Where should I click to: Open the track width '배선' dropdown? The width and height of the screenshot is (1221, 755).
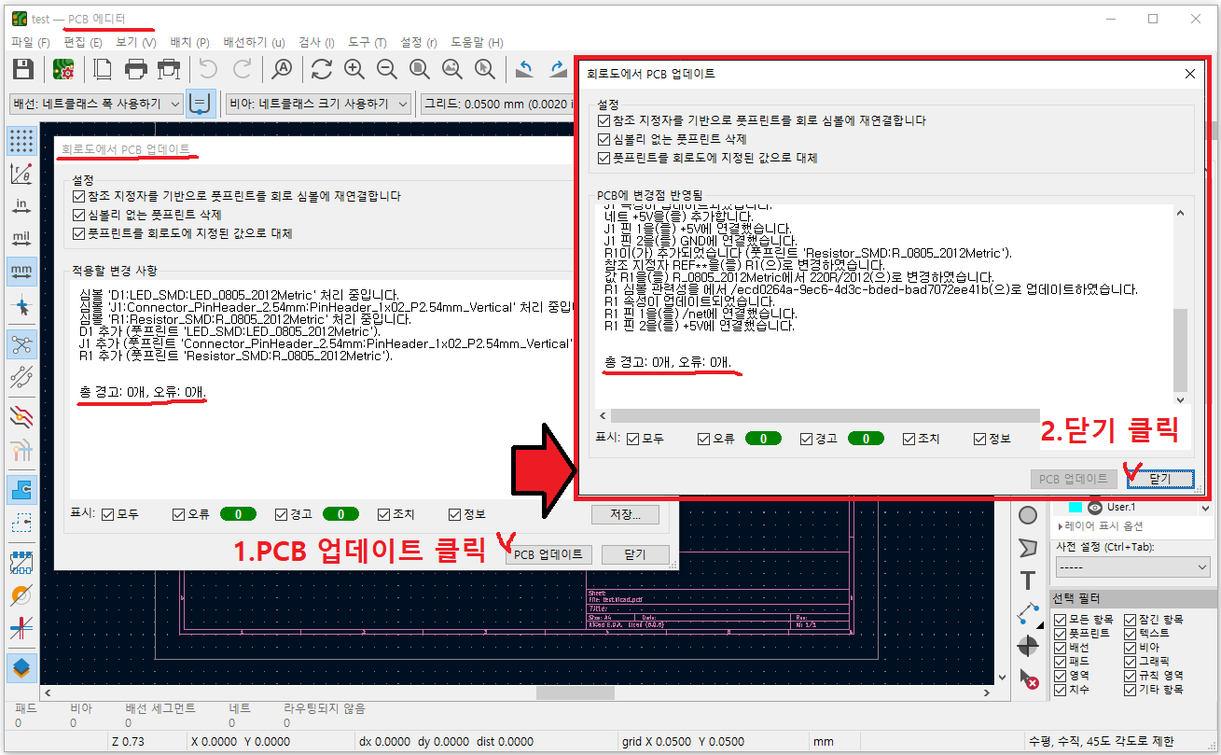[95, 104]
